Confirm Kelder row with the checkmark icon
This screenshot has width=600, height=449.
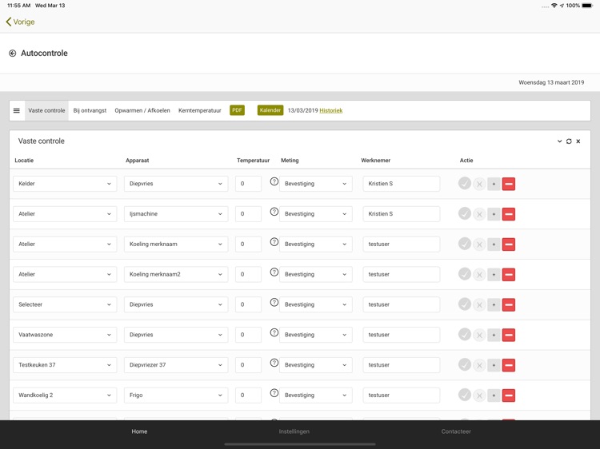point(465,184)
